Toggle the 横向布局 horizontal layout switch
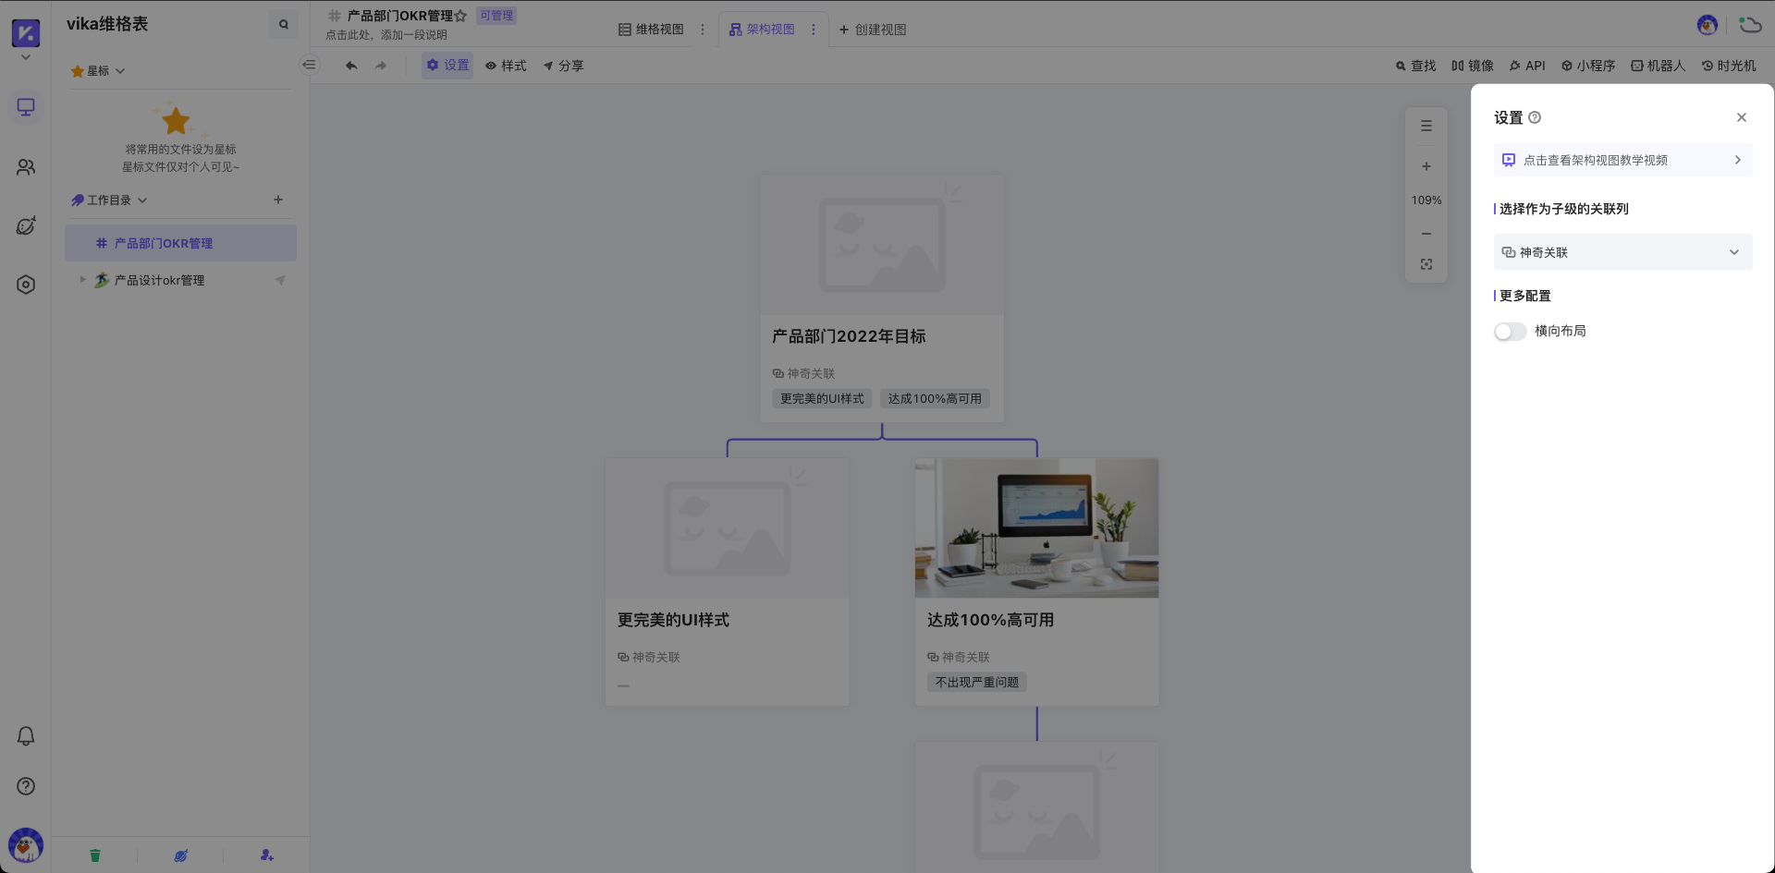1775x873 pixels. coord(1510,331)
